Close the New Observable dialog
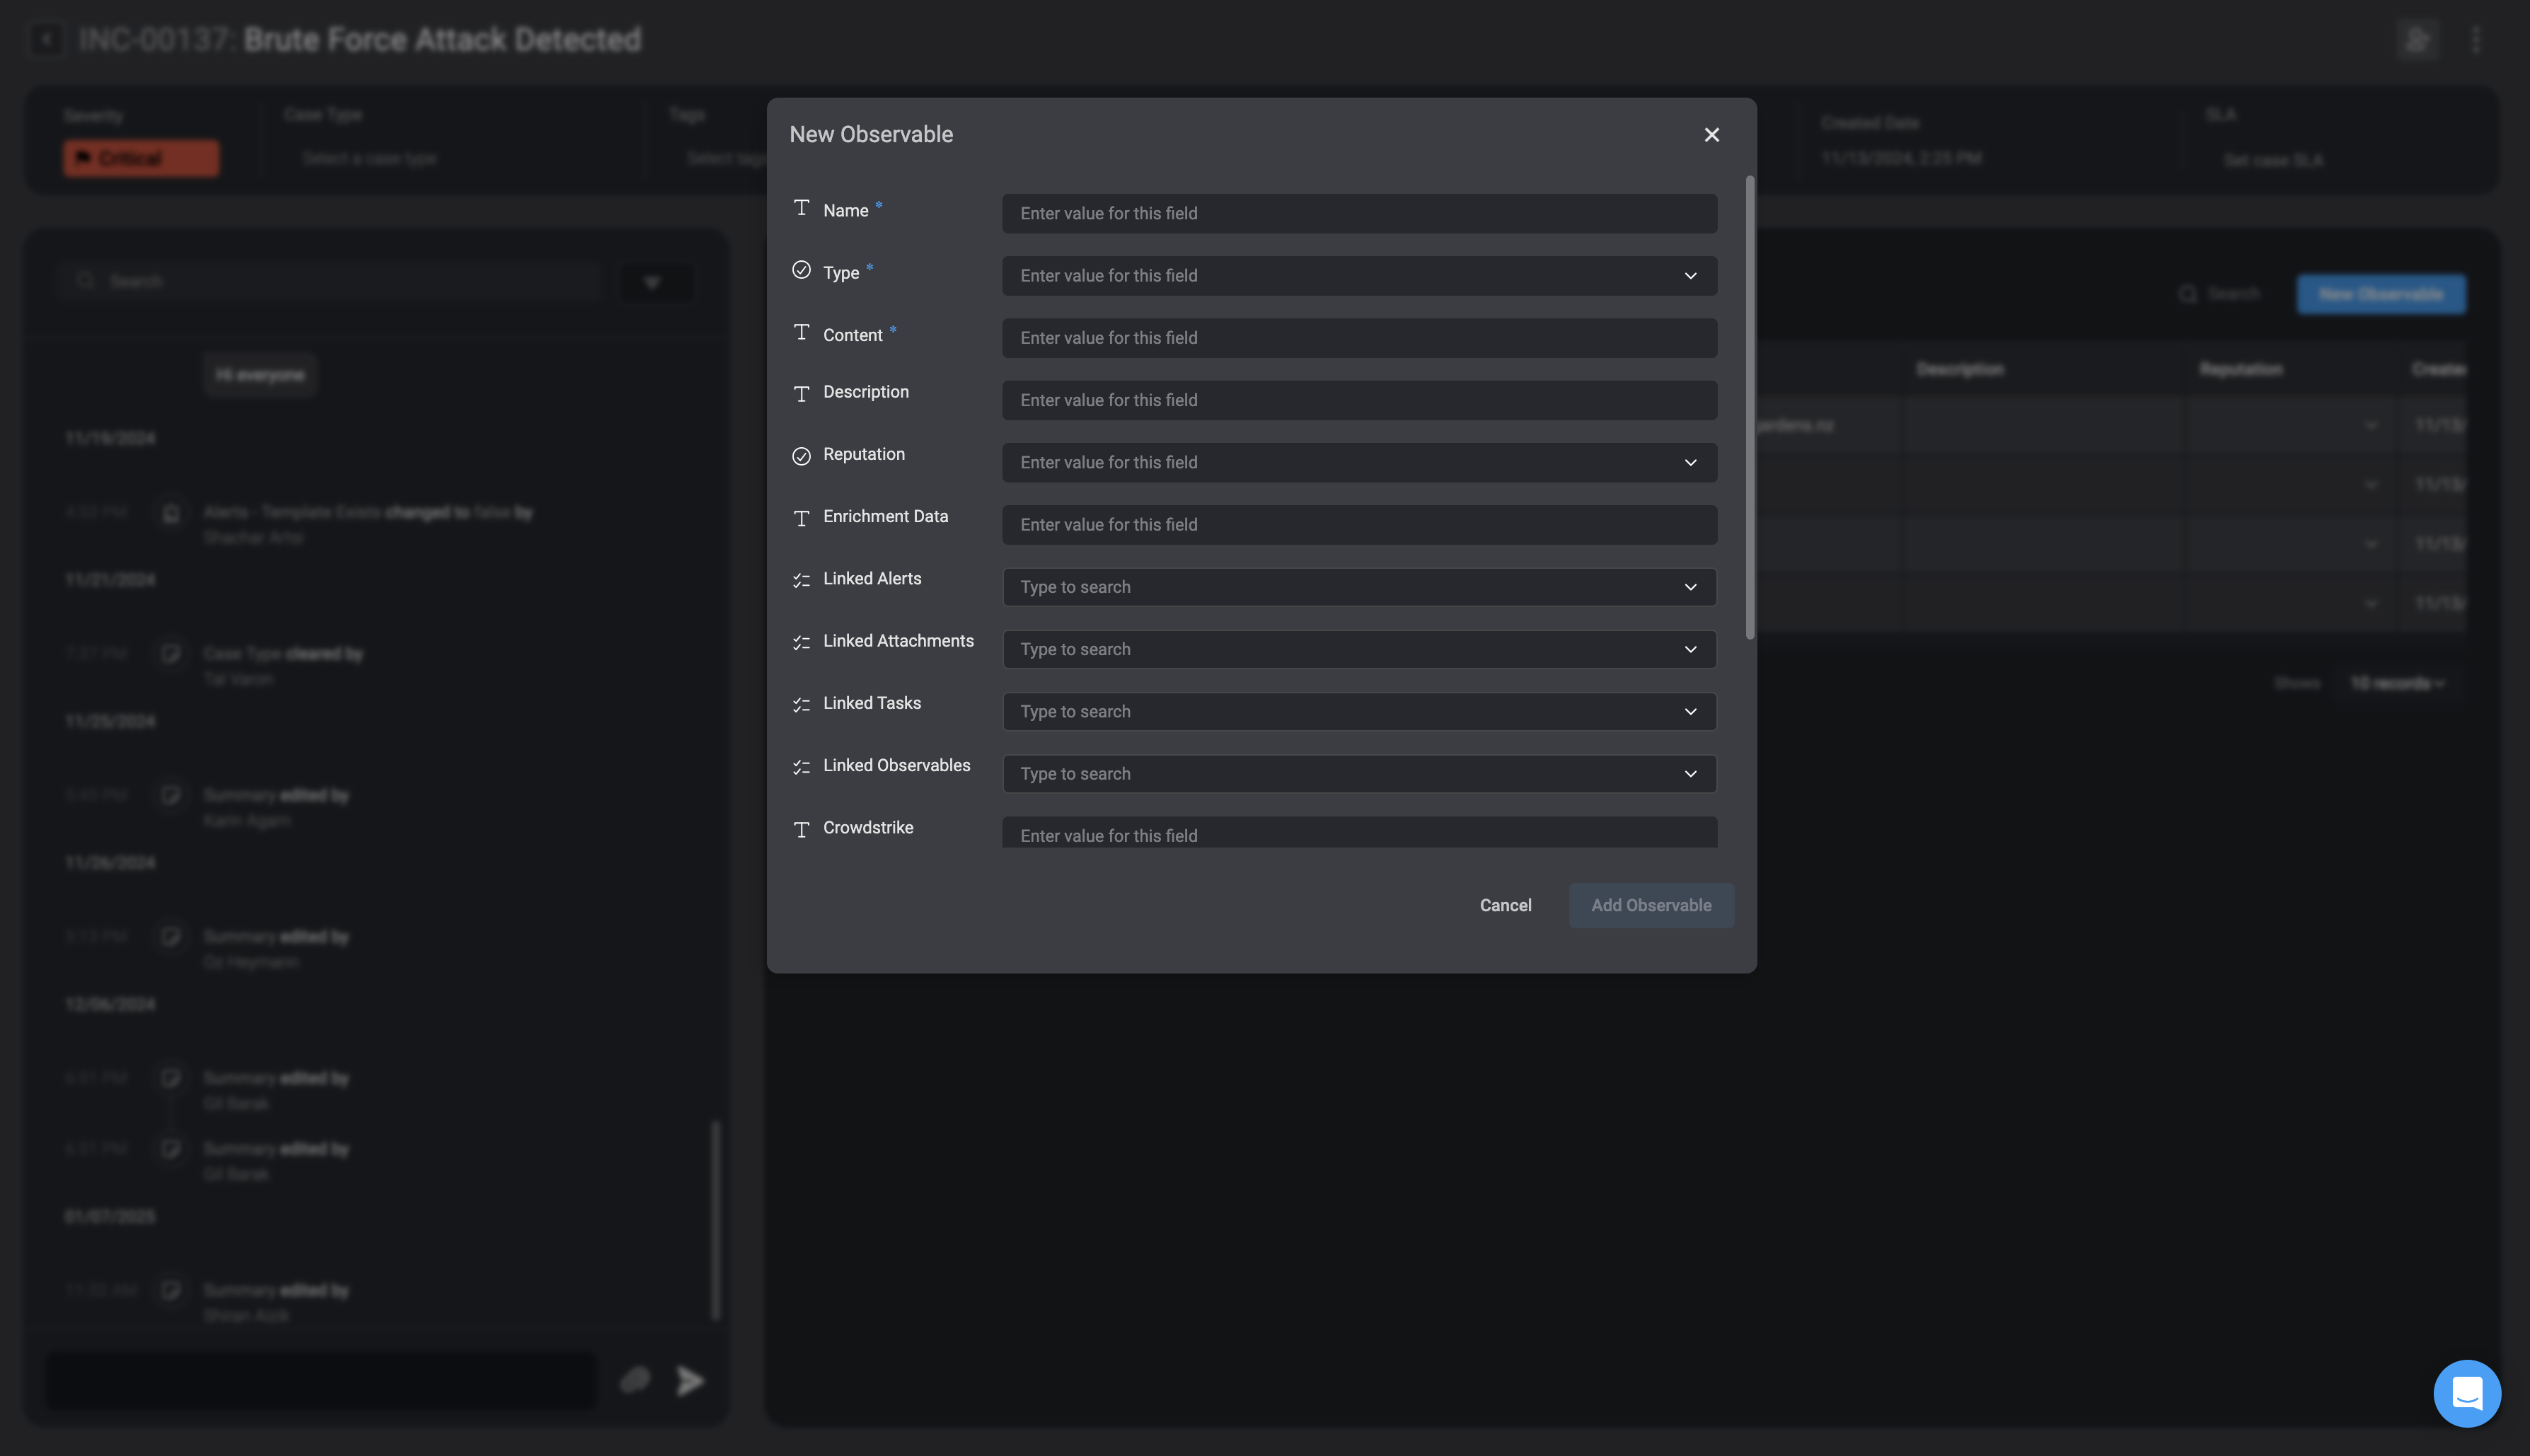Screen dimensions: 2530x1456 pos(1711,135)
